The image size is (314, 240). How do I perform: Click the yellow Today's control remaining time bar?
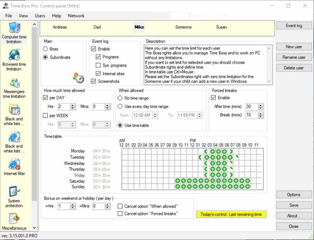[x=231, y=214]
